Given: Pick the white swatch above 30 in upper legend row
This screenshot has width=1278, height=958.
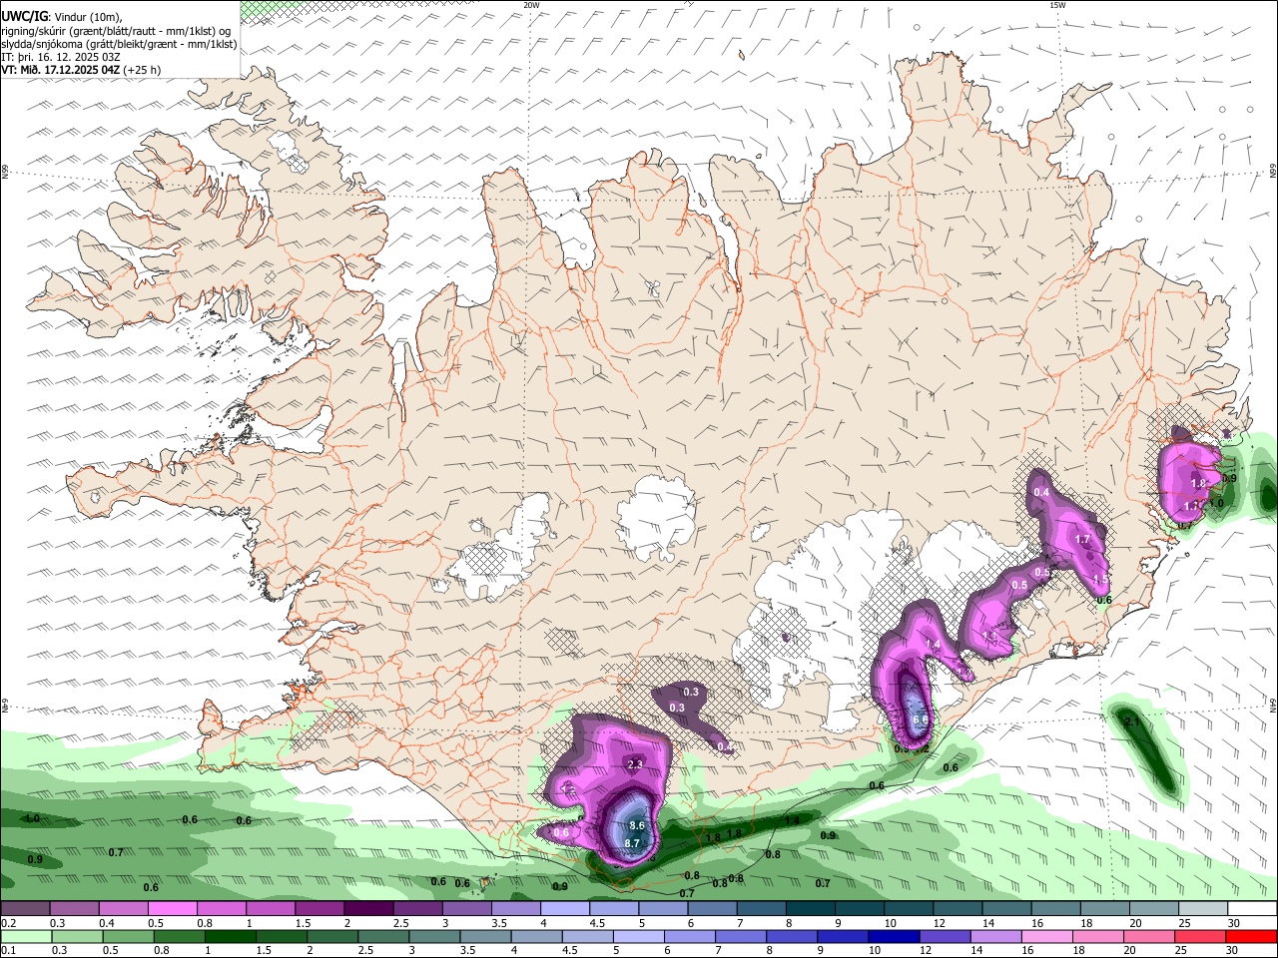Looking at the screenshot, I should click(1252, 909).
